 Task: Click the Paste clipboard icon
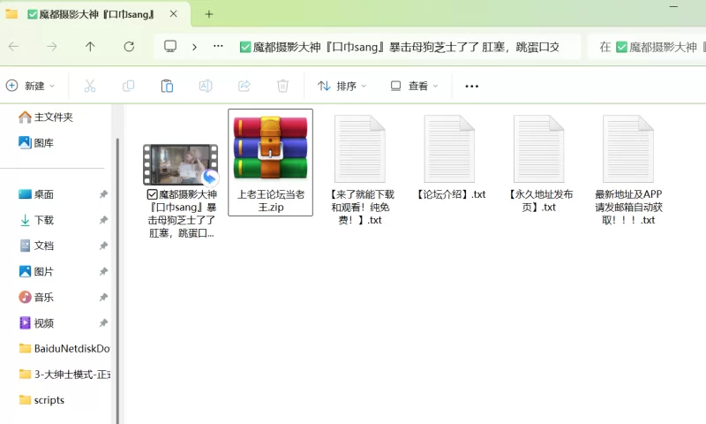[x=167, y=86]
